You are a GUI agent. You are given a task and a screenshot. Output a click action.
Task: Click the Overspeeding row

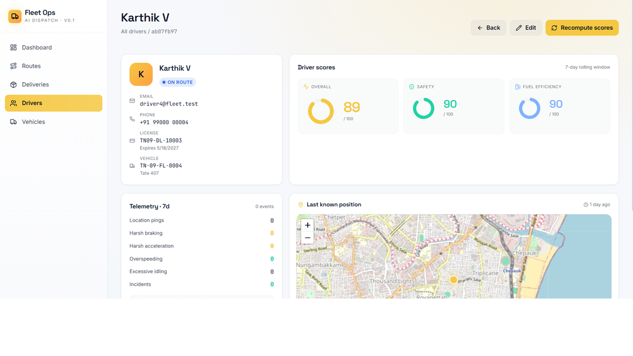pyautogui.click(x=201, y=259)
